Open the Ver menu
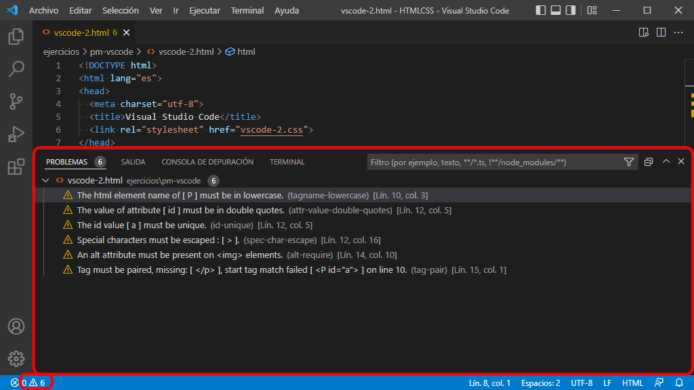The image size is (694, 390). point(156,10)
